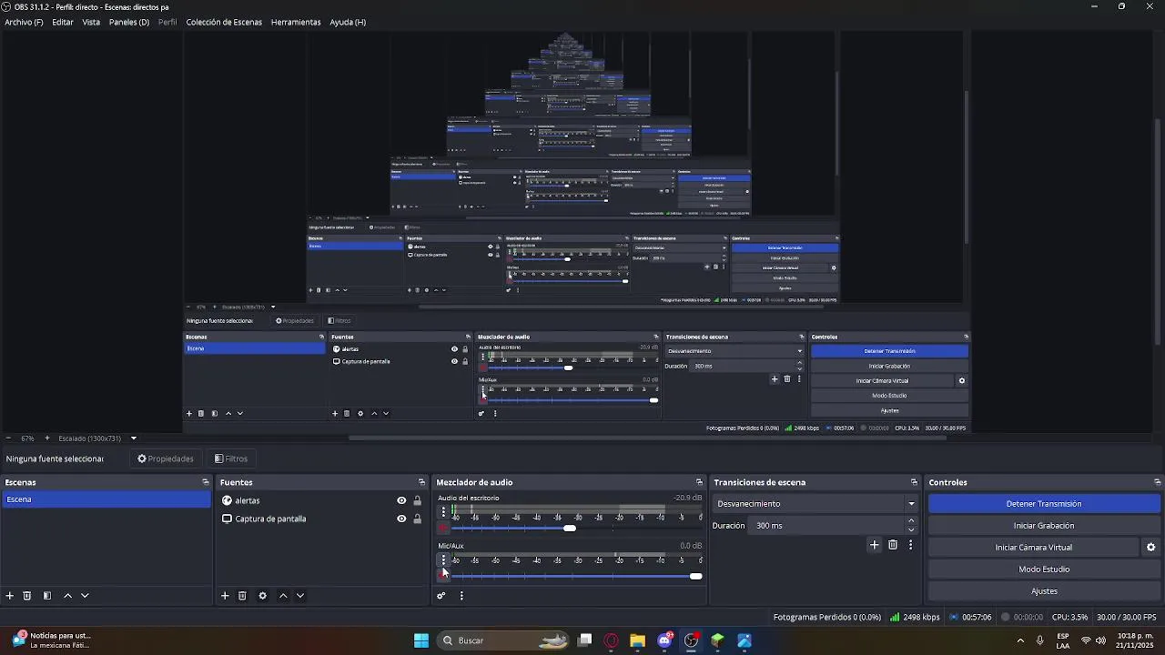Image resolution: width=1165 pixels, height=655 pixels.
Task: Click Iniciar Grabación button
Action: (x=1044, y=526)
